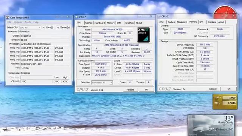Image resolution: width=242 pixels, height=136 pixels.
Task: Open Caches tab in right CPU-Z window
Action: pyautogui.click(x=171, y=22)
